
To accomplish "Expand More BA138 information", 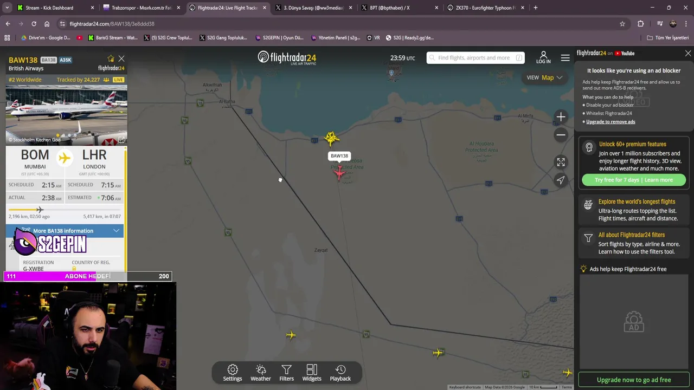I will click(x=65, y=231).
